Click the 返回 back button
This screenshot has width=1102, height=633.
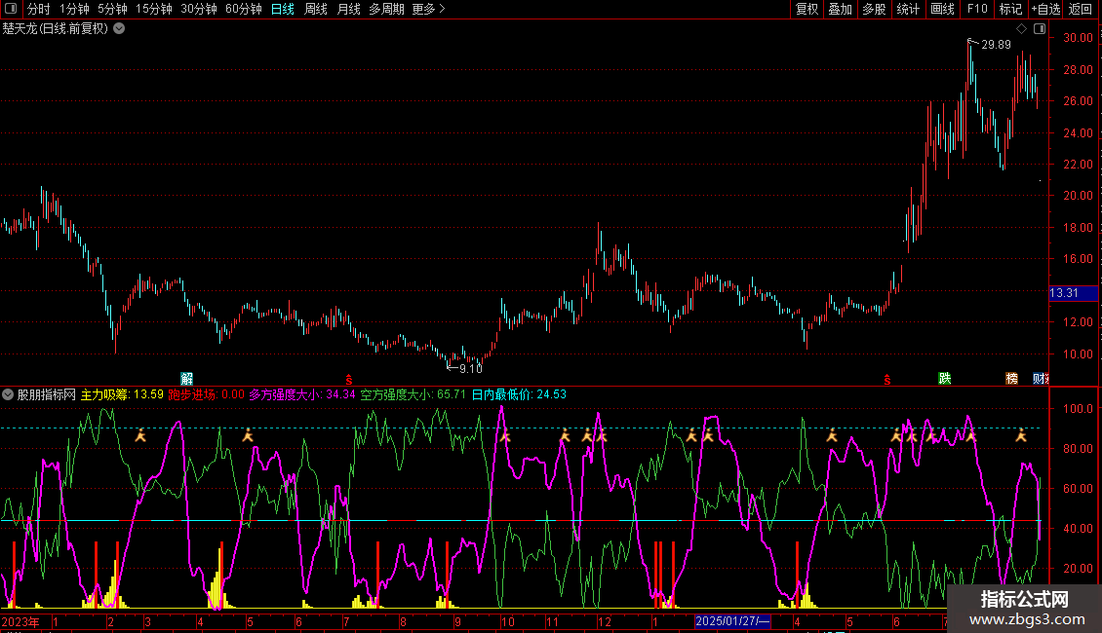click(x=1081, y=9)
